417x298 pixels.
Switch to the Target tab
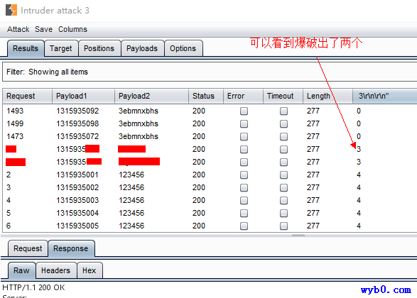tap(61, 48)
